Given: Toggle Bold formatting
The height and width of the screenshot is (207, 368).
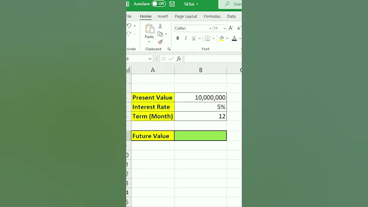Looking at the screenshot, I should coord(178,38).
